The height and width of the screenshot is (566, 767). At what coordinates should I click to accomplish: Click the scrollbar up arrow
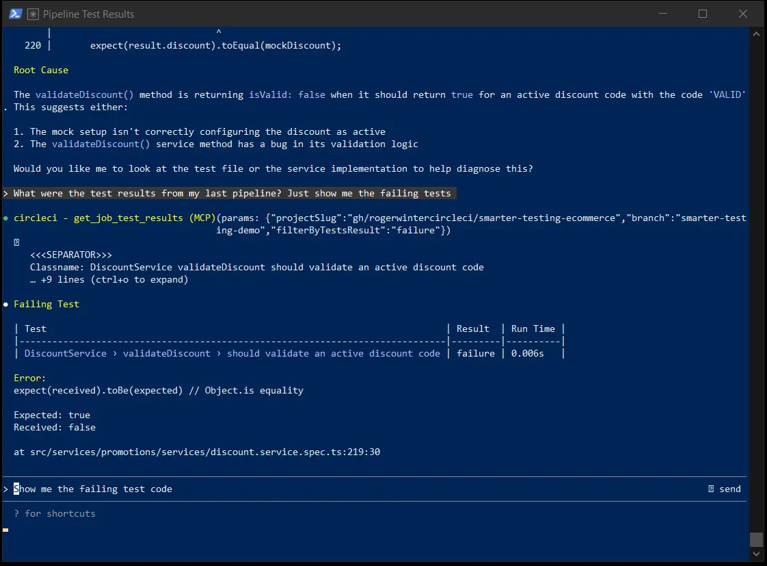(x=756, y=34)
